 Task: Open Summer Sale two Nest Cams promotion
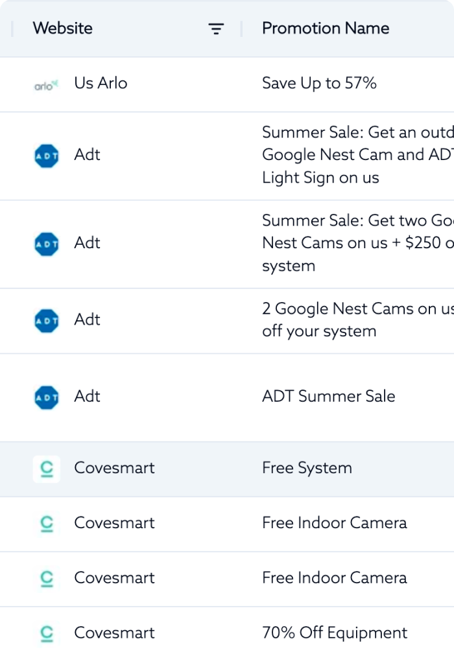(358, 243)
